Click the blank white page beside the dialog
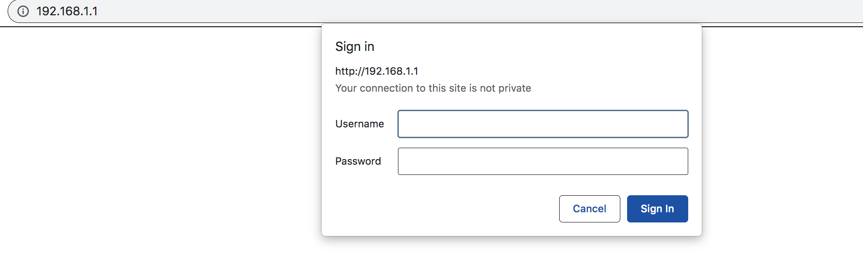This screenshot has width=863, height=253. [x=161, y=140]
